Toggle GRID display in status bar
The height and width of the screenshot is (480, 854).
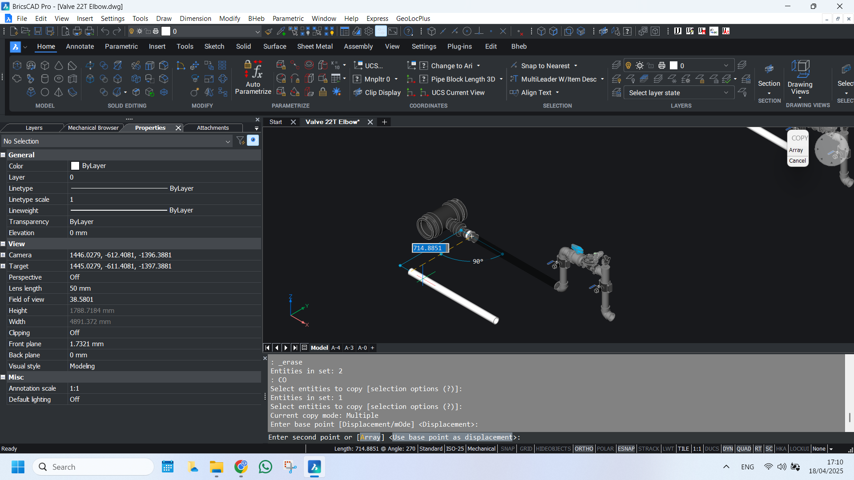point(526,449)
